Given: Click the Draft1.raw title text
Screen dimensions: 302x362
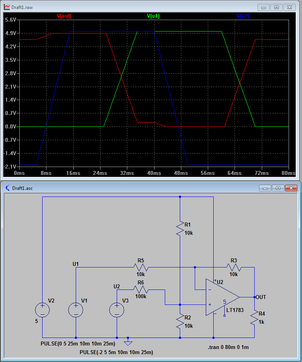Looking at the screenshot, I should point(22,7).
